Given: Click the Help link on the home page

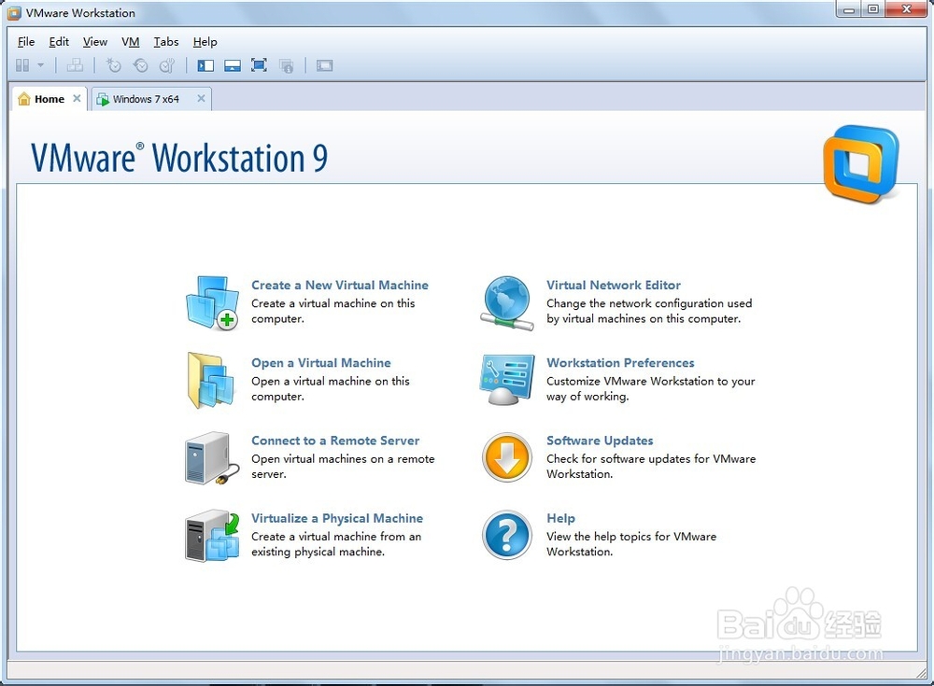Looking at the screenshot, I should coord(560,518).
